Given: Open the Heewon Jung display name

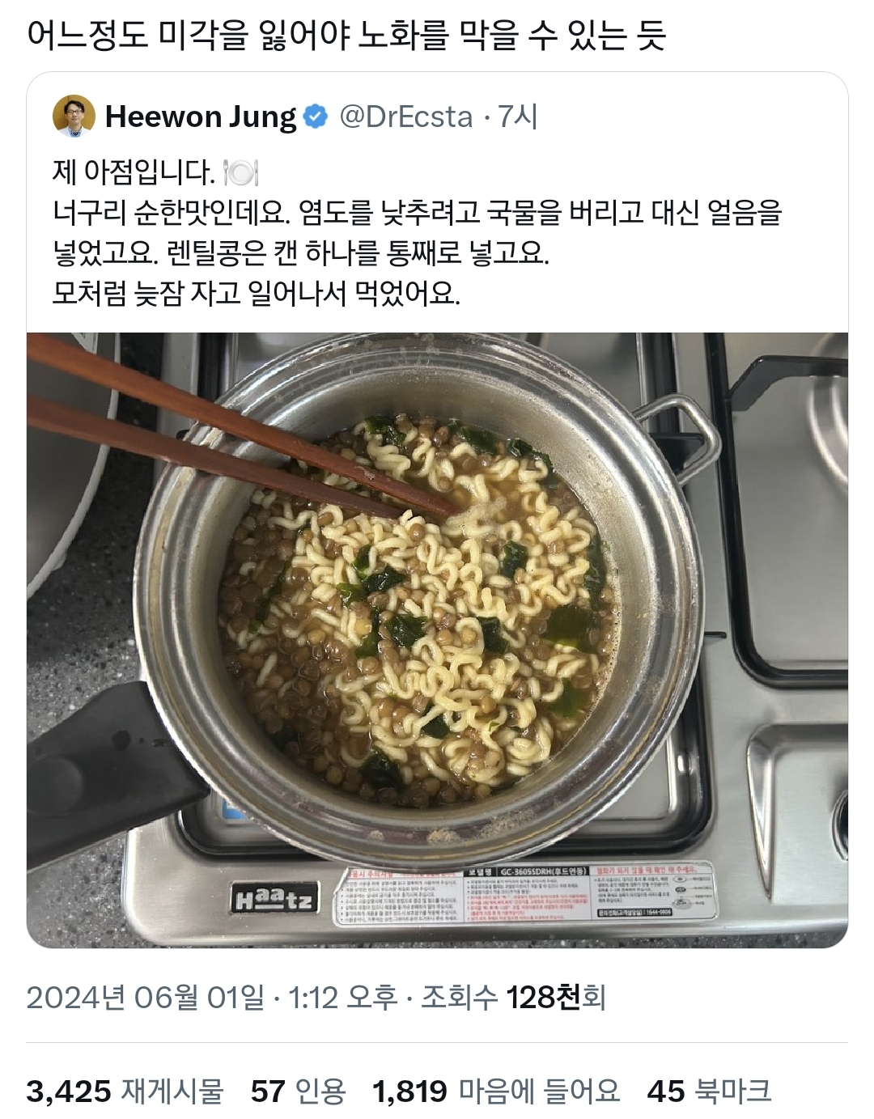Looking at the screenshot, I should click(x=201, y=117).
